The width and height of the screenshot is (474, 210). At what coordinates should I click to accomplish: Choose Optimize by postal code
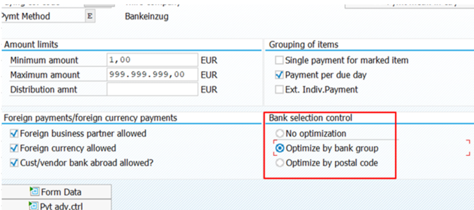(x=280, y=163)
